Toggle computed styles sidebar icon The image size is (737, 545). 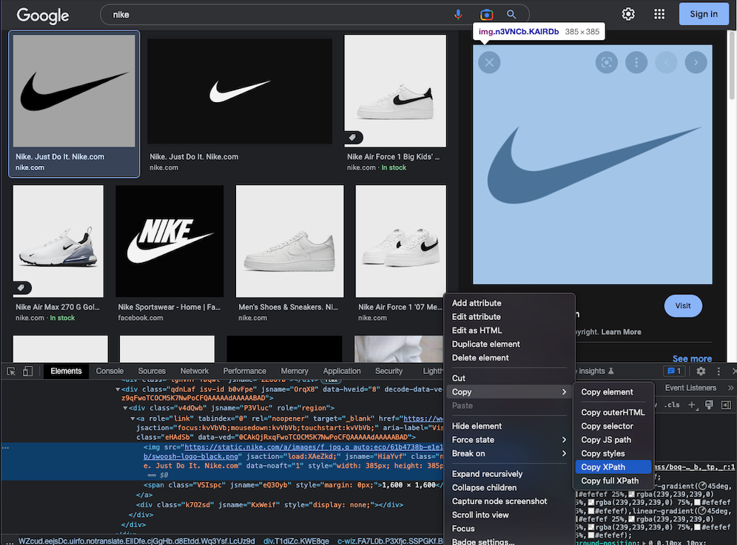[726, 405]
